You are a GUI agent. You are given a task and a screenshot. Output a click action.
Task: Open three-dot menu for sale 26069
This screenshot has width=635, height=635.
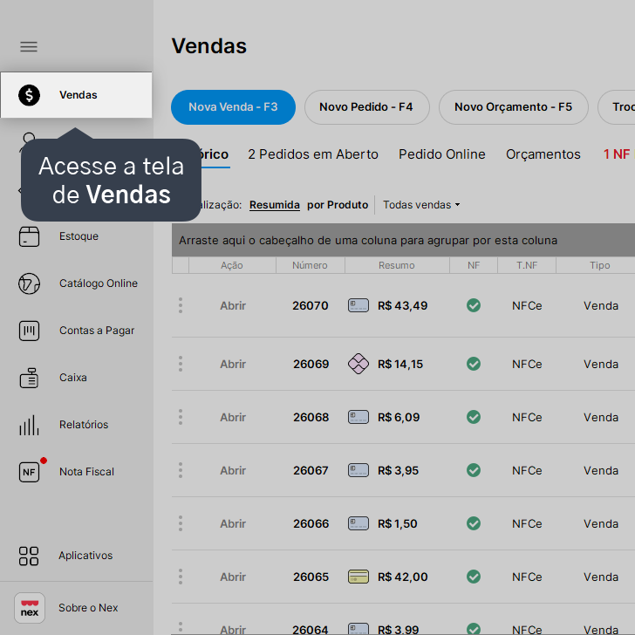(181, 364)
